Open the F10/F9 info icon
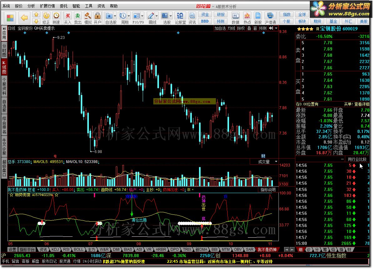373x269 pixels. 136,16
